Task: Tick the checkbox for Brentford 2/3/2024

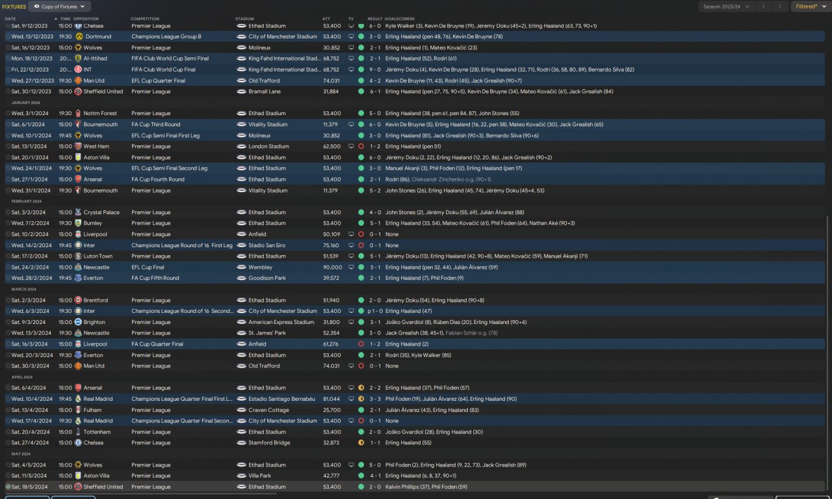Action: (8, 301)
